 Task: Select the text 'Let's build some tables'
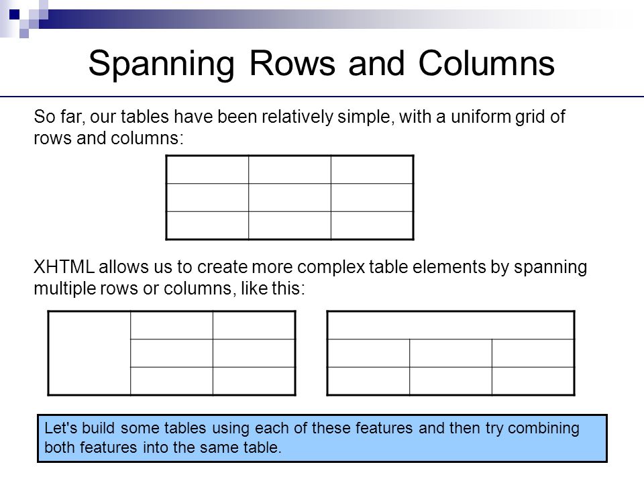coord(125,428)
